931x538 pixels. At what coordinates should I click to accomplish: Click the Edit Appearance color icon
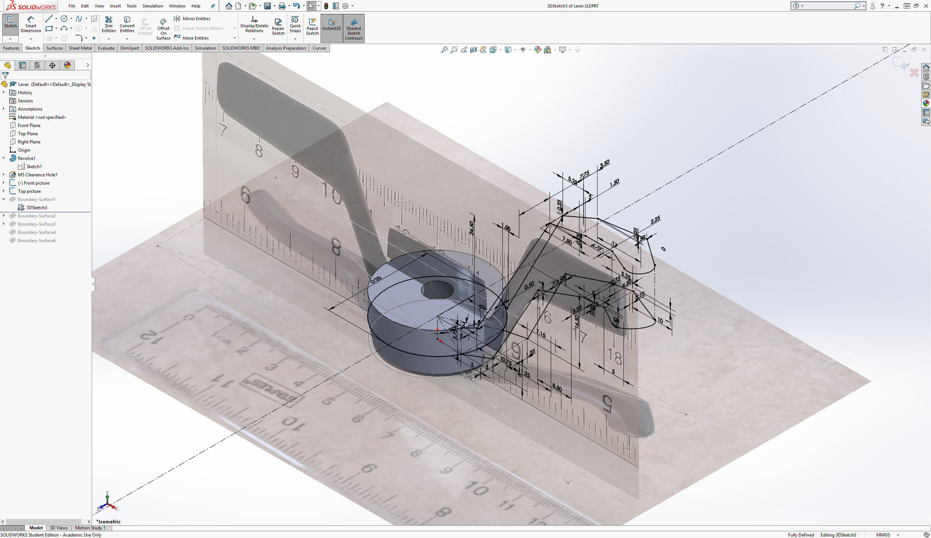tap(538, 50)
